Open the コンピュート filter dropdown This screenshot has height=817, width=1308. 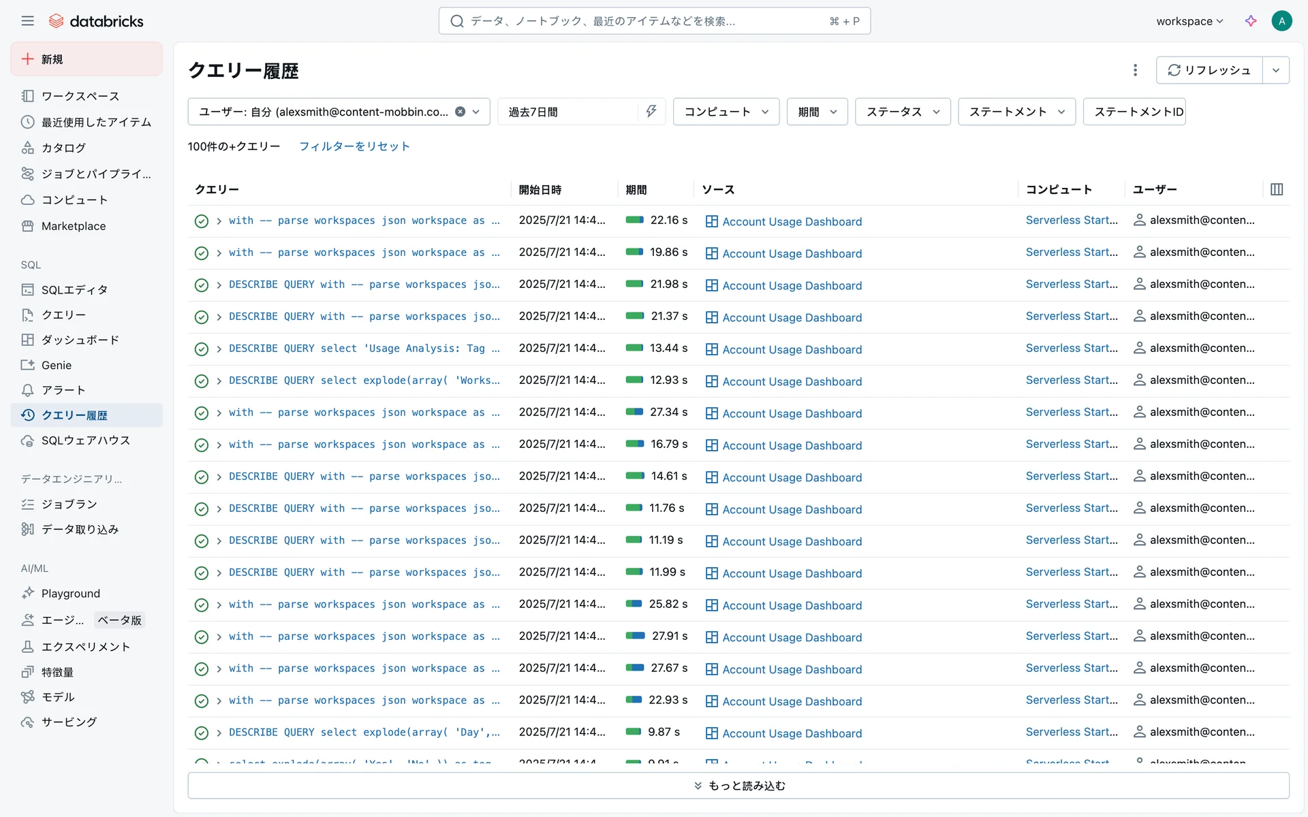726,112
